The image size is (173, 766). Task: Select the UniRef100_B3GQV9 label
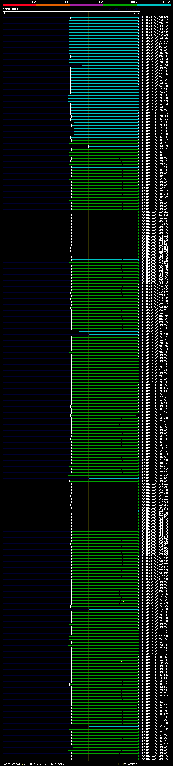tap(155, 436)
